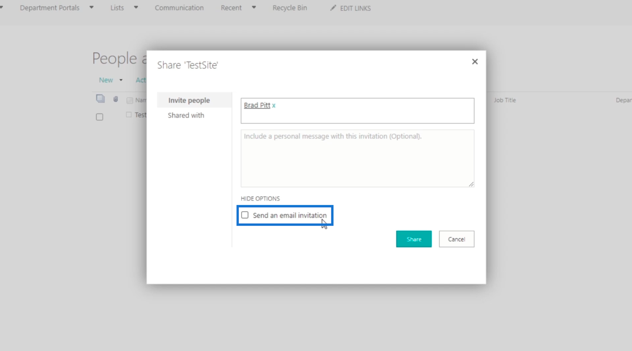Remove Brad Pitt from invite field
632x351 pixels.
coord(274,106)
